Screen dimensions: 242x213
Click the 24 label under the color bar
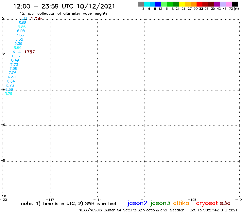click(183, 9)
